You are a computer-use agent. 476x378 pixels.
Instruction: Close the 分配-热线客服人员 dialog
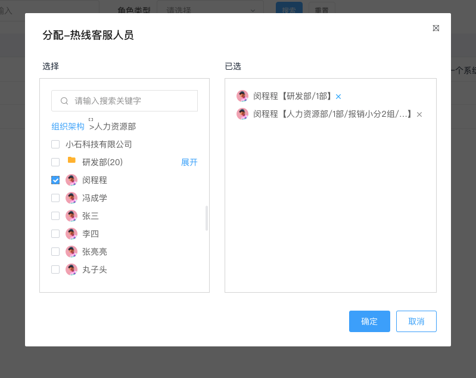(x=435, y=28)
